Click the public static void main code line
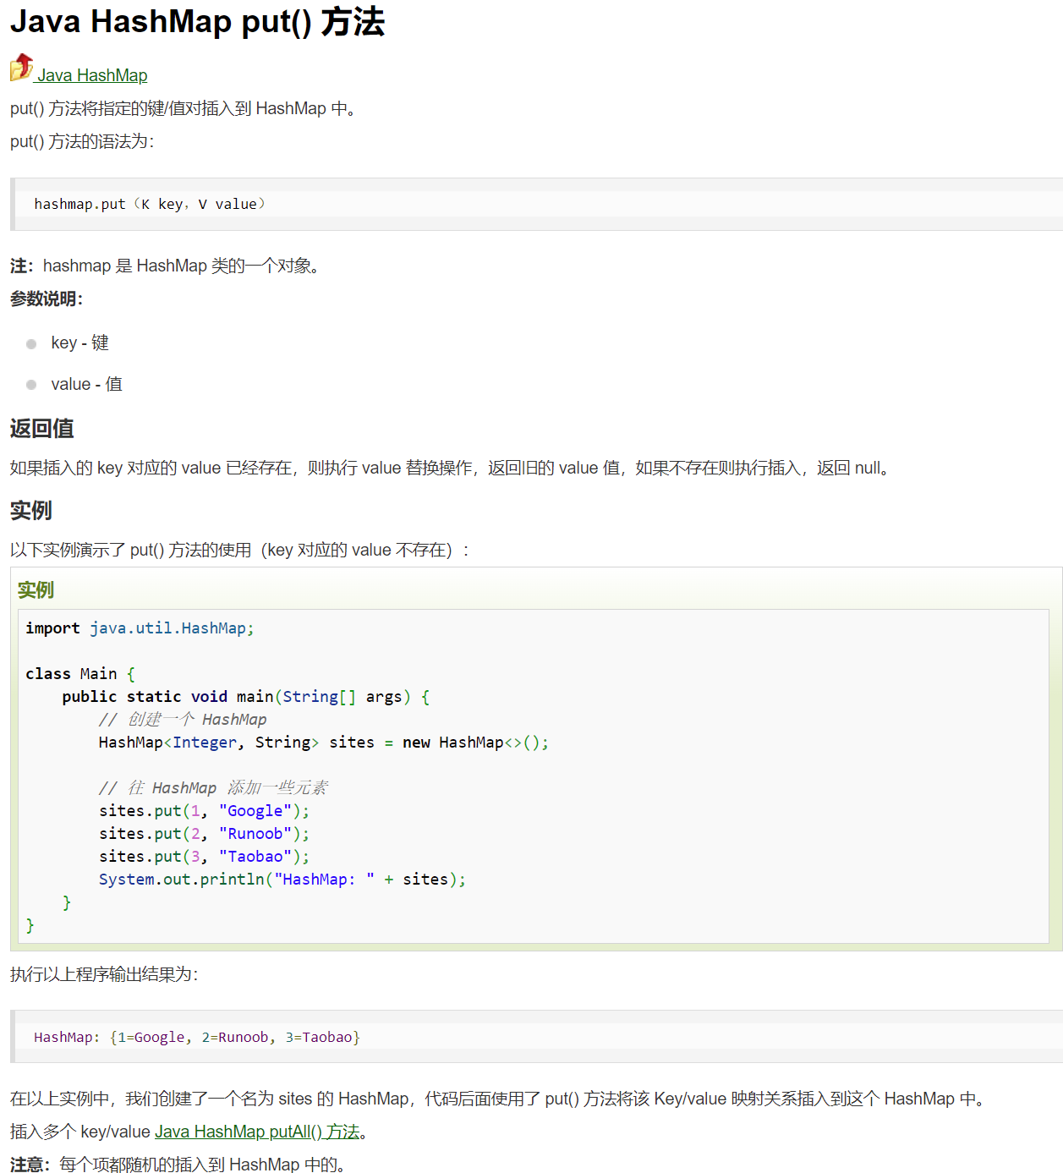 [x=246, y=697]
